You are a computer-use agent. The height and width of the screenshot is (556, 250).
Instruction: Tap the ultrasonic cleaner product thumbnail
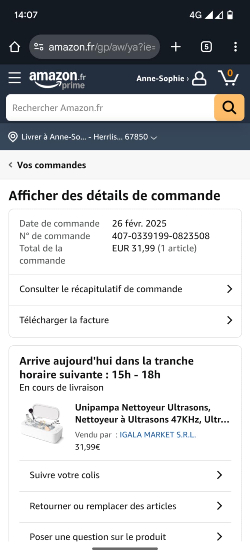click(43, 424)
